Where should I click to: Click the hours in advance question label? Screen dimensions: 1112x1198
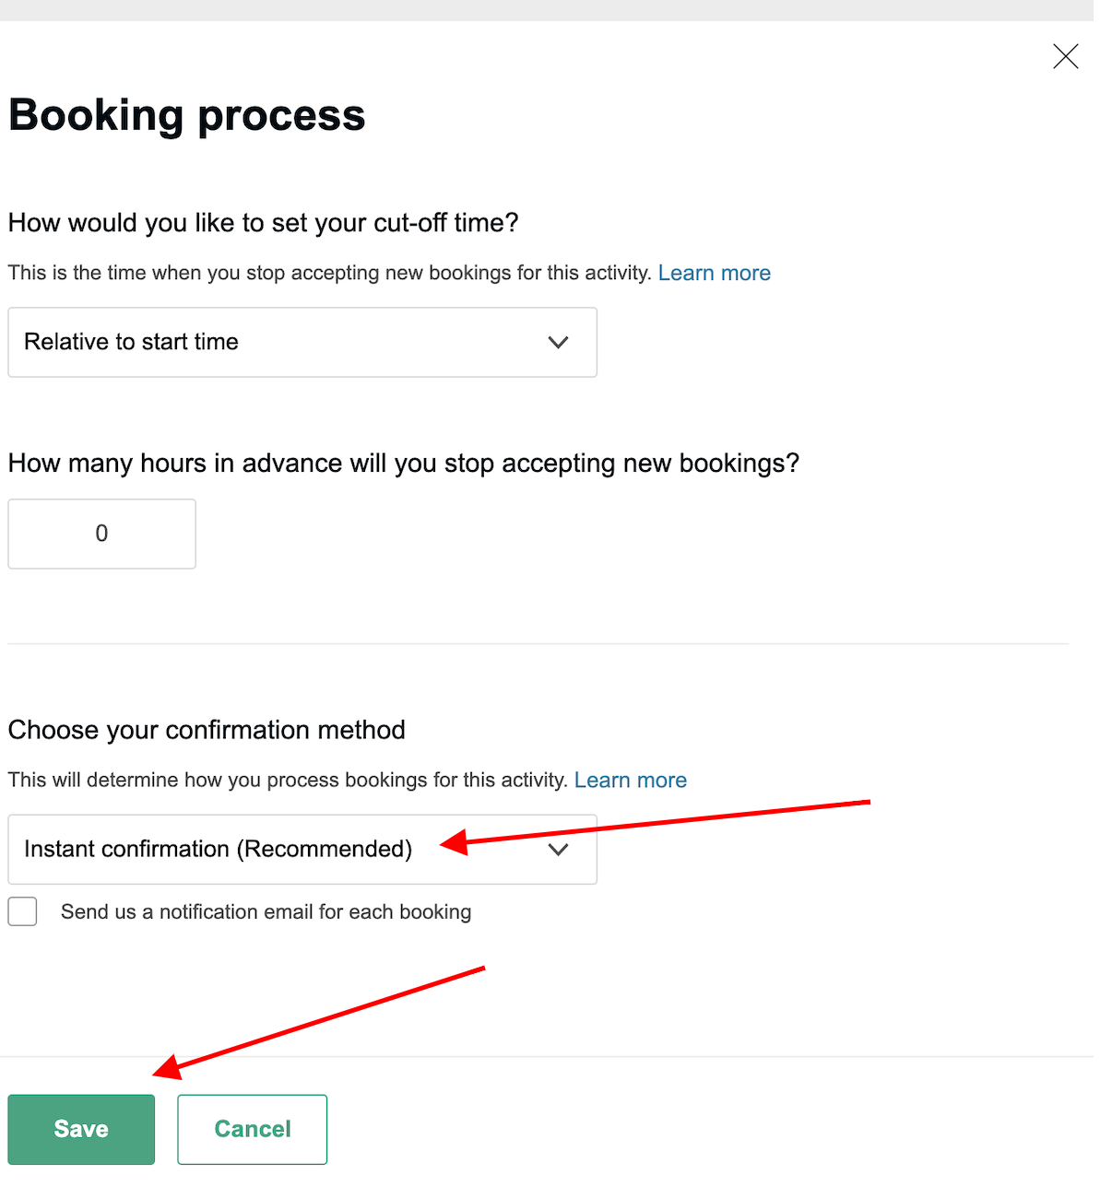(404, 463)
